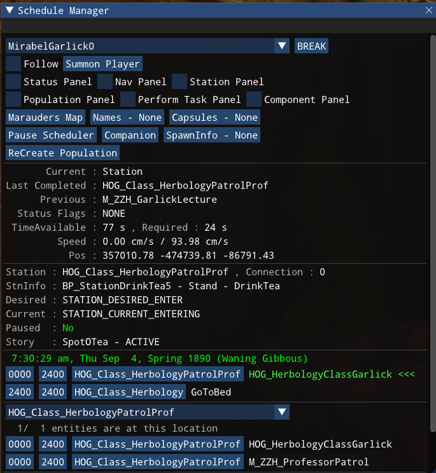Image resolution: width=436 pixels, height=473 pixels.
Task: Cycle the SpawnInfo - None button
Action: pyautogui.click(x=212, y=135)
